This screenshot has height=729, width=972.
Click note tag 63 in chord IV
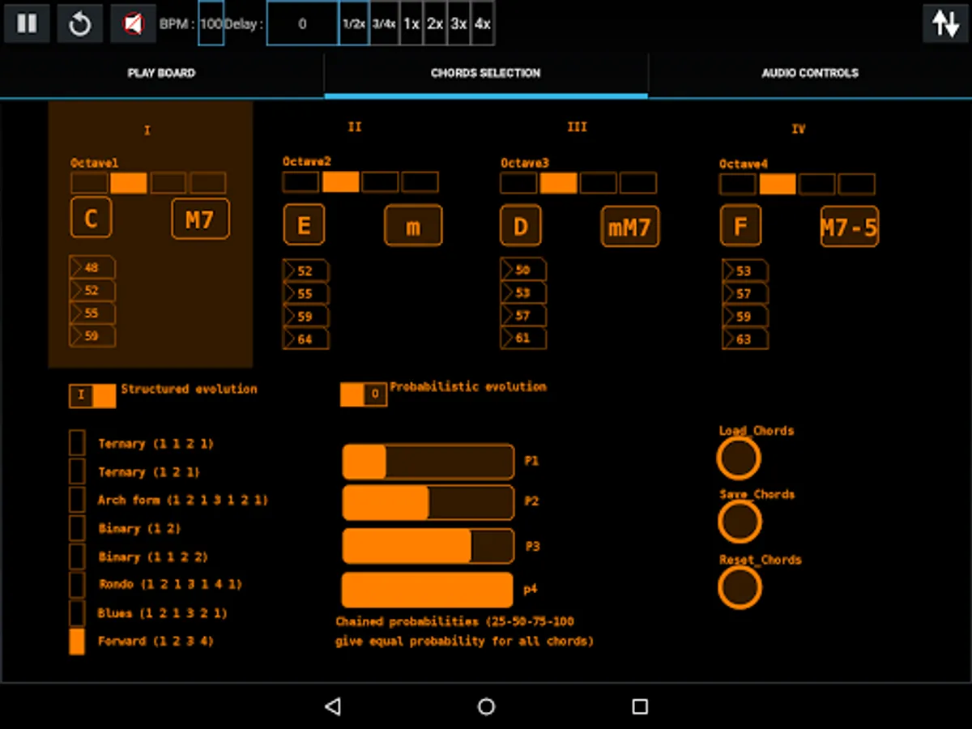(x=745, y=339)
